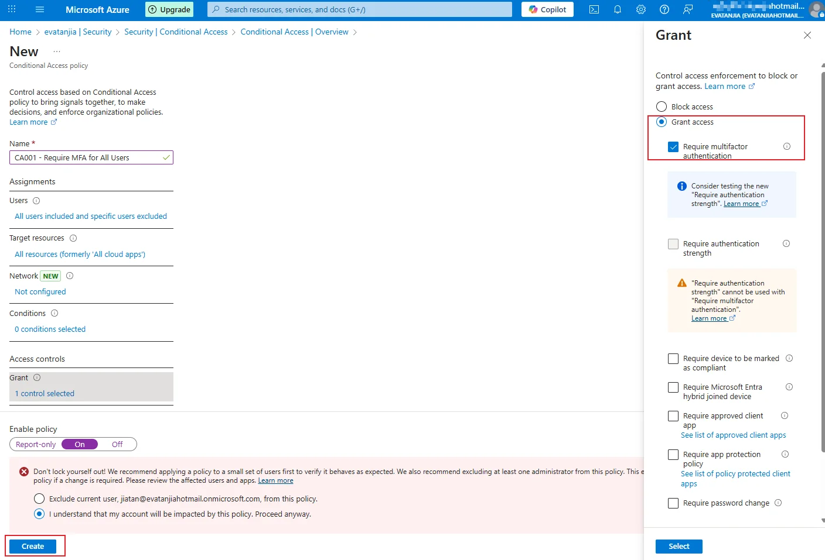Open 0 conditions selected

click(50, 329)
